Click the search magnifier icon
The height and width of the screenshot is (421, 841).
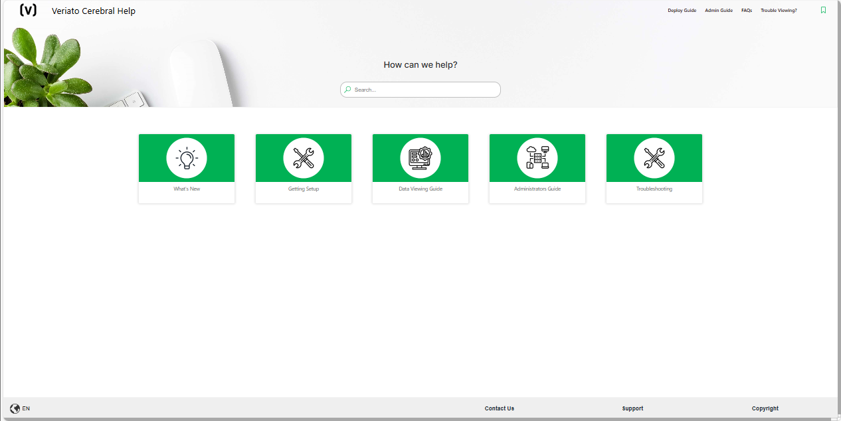(347, 90)
